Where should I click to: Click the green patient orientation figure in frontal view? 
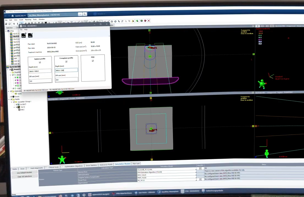coord(63,159)
